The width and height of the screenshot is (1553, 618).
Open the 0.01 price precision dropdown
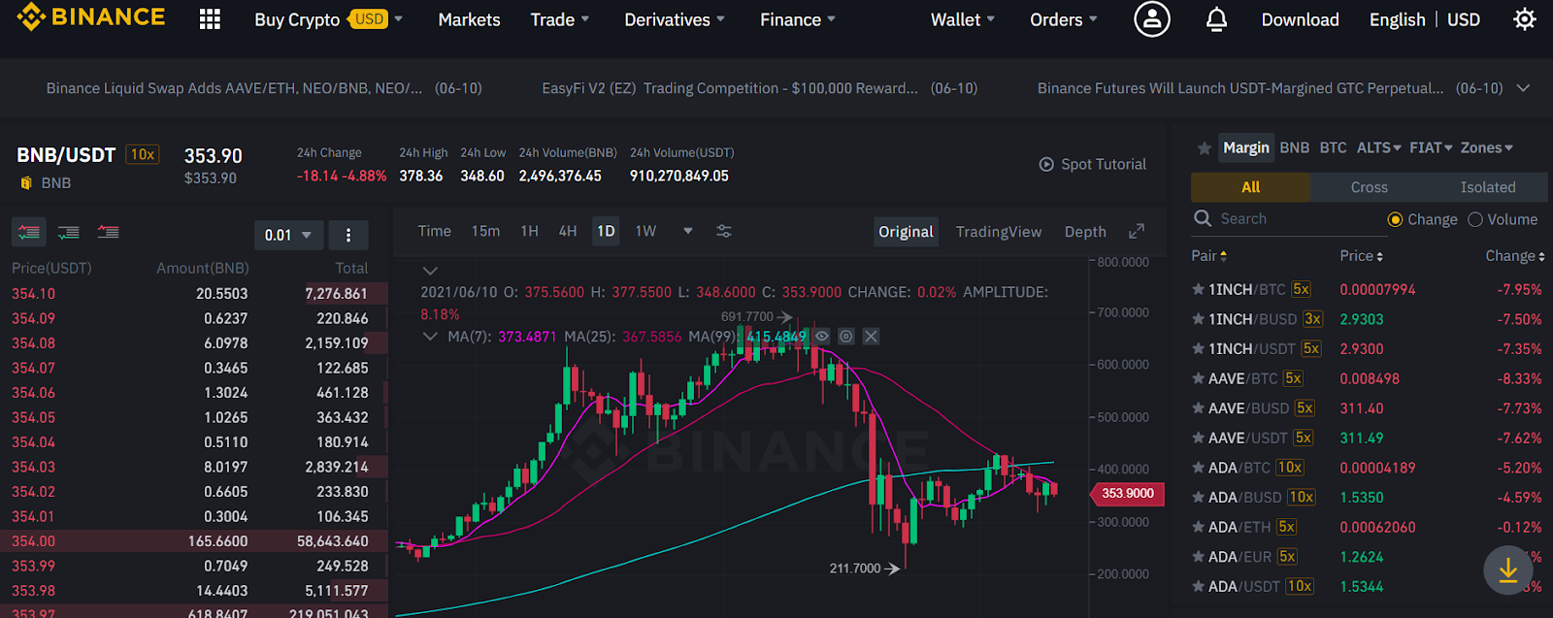click(288, 235)
